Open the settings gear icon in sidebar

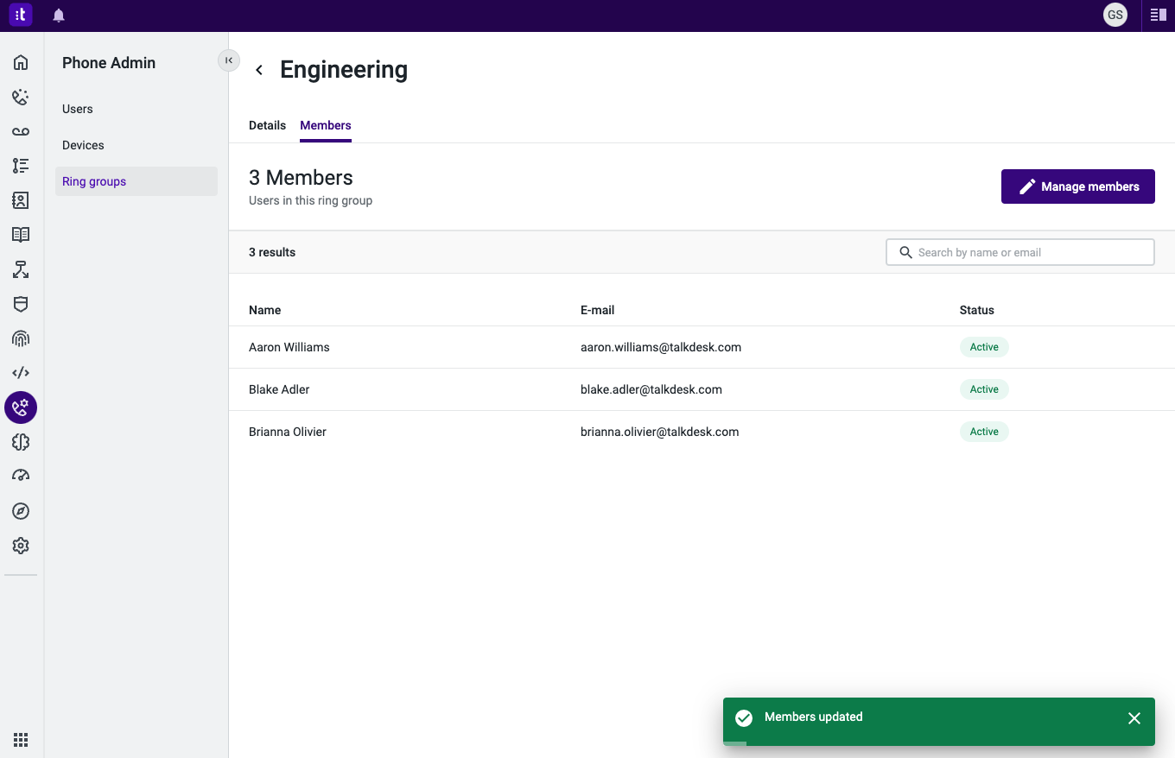pos(21,546)
